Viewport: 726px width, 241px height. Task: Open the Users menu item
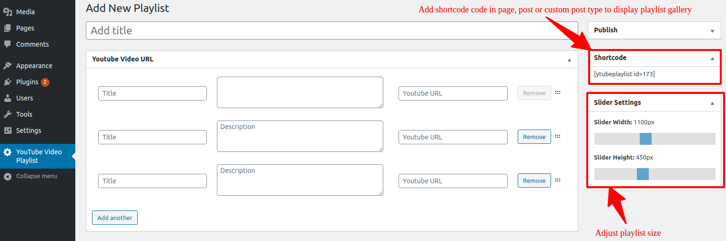[24, 98]
